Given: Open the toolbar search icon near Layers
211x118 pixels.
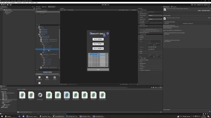Looking at the screenshot, I should pyautogui.click(x=195, y=5).
